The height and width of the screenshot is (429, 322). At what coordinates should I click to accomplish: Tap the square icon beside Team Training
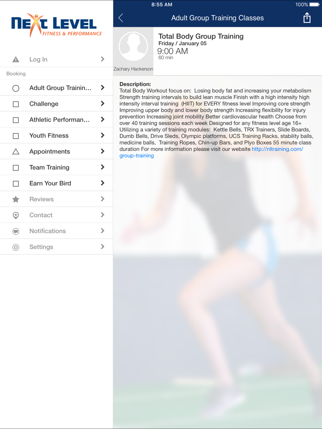[x=16, y=168]
